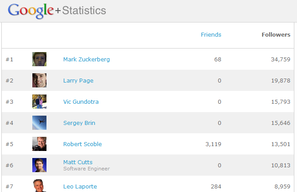The image size is (297, 192).
Task: Sort table by Friends column
Action: point(211,34)
